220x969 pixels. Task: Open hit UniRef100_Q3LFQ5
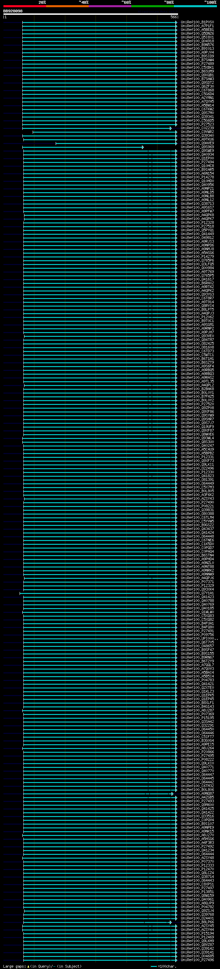pyautogui.click(x=197, y=264)
